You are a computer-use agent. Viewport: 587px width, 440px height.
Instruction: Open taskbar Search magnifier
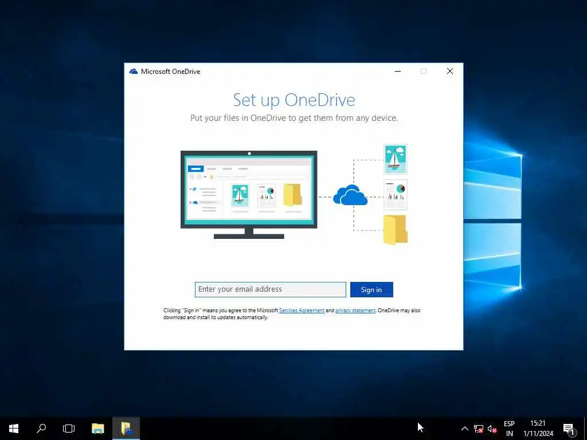[41, 429]
